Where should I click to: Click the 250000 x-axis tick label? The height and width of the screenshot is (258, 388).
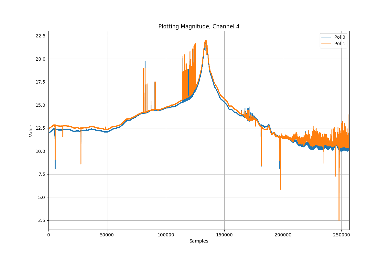[341, 234]
